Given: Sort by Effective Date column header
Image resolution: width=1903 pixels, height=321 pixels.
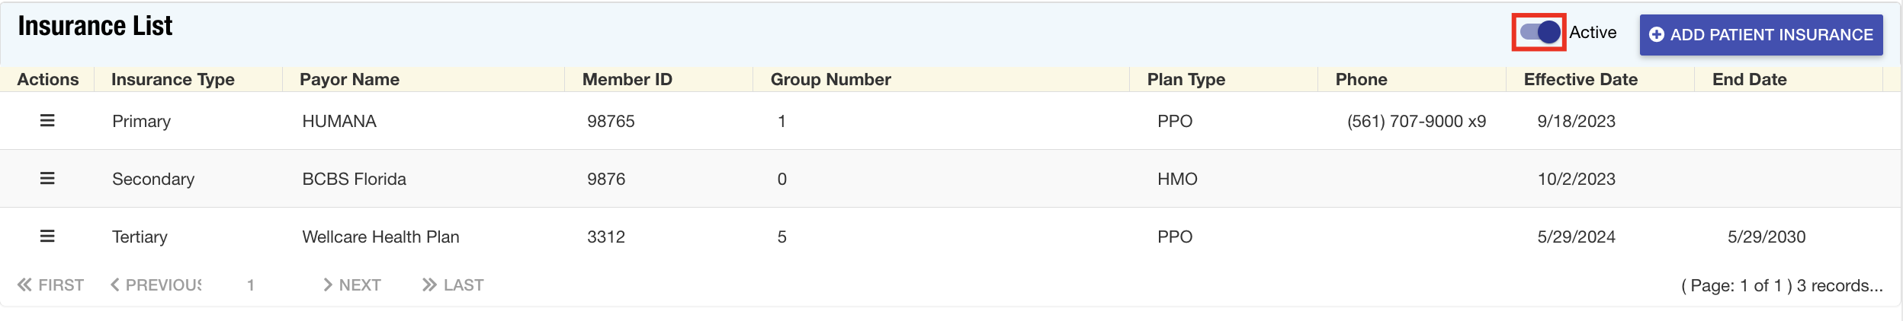Looking at the screenshot, I should 1580,80.
